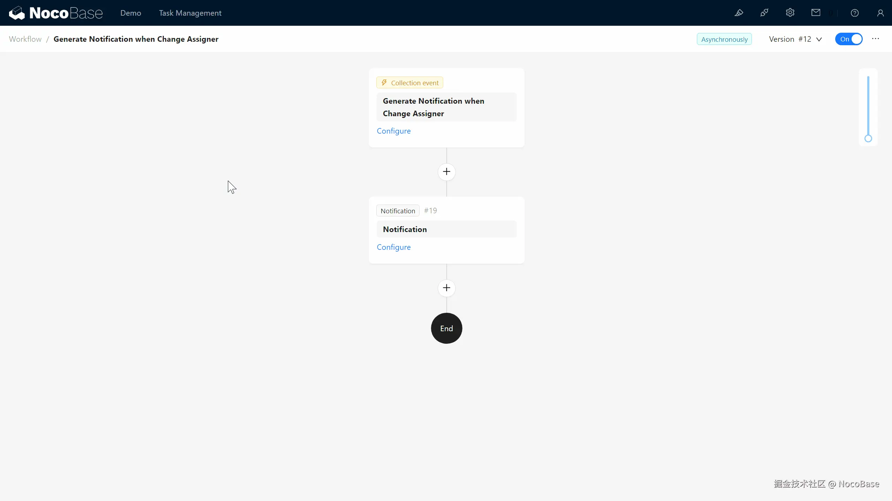Open the three-dot more actions menu
Image resolution: width=892 pixels, height=501 pixels.
876,39
